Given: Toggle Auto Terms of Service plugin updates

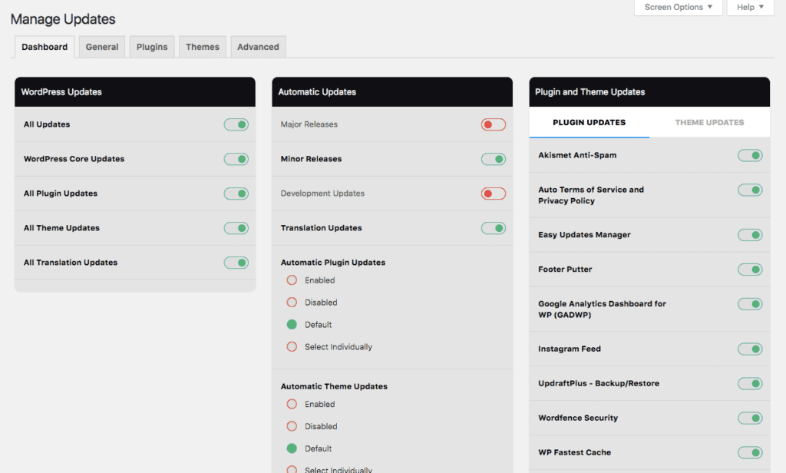Looking at the screenshot, I should pos(750,190).
